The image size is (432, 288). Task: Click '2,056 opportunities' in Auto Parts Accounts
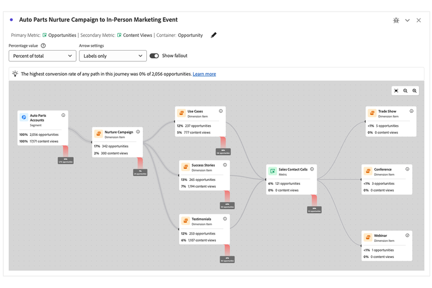(x=44, y=134)
